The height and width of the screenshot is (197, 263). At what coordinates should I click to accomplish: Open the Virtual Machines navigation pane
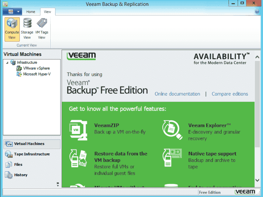coord(32,144)
